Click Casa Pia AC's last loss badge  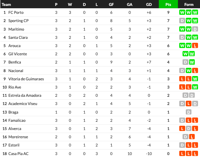pos(195,153)
